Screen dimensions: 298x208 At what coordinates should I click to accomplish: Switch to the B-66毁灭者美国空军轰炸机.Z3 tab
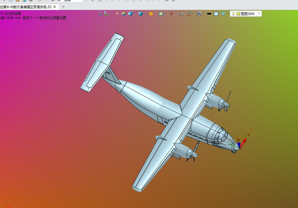[x=26, y=7]
